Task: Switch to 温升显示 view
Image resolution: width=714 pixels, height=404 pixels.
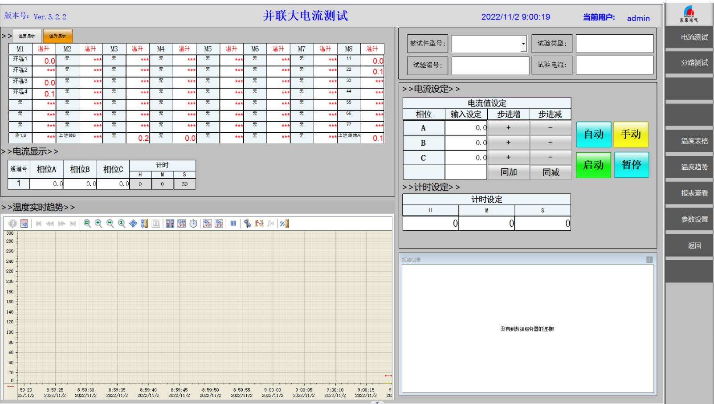Action: tap(57, 36)
